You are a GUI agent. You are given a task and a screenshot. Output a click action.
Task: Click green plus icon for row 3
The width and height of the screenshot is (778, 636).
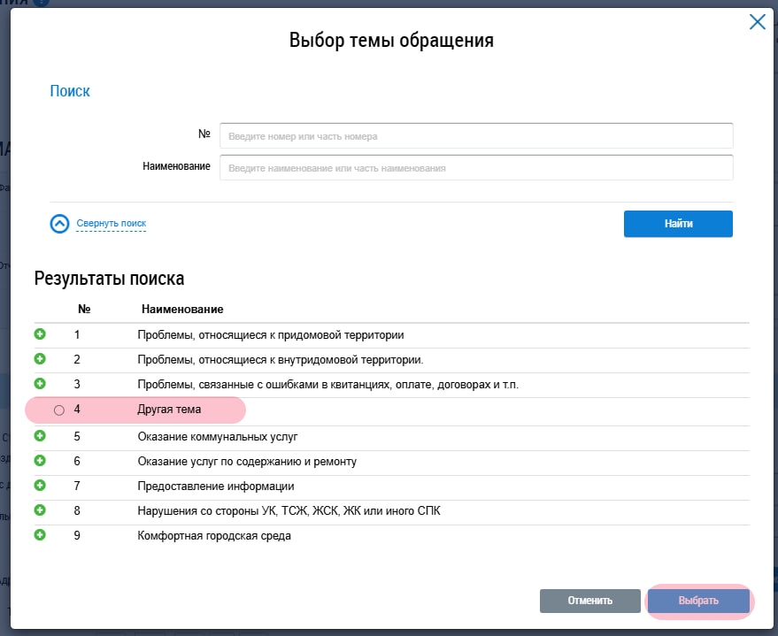pyautogui.click(x=40, y=384)
